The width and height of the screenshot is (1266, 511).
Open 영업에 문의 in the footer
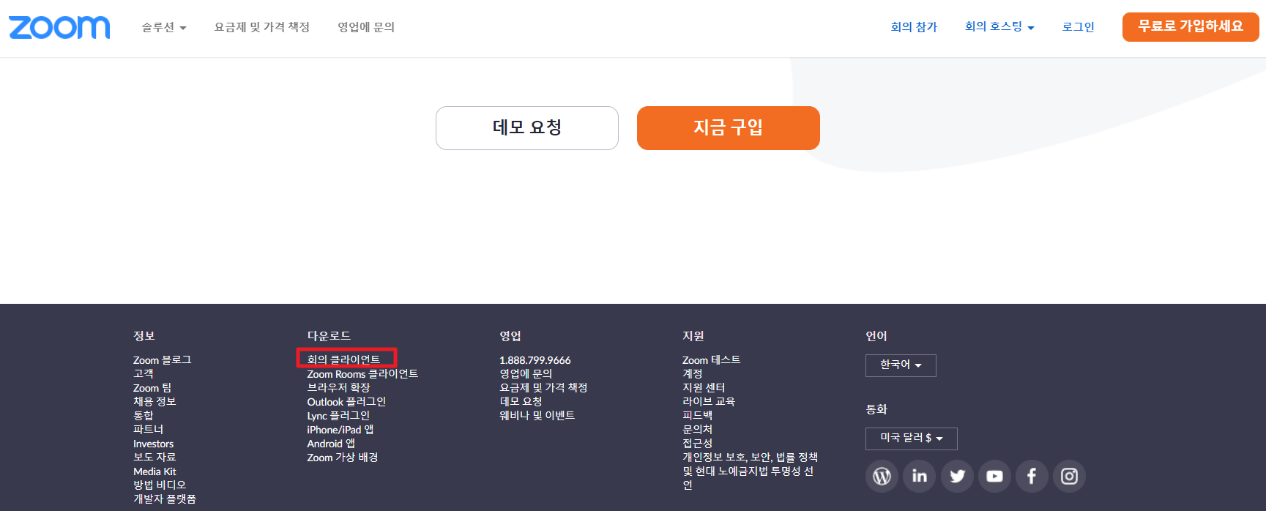[526, 373]
